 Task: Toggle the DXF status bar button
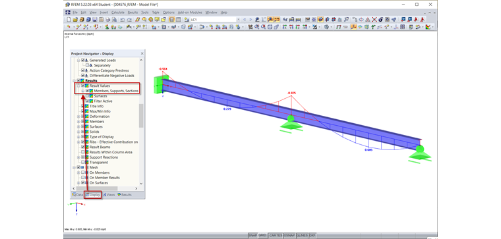(312, 235)
